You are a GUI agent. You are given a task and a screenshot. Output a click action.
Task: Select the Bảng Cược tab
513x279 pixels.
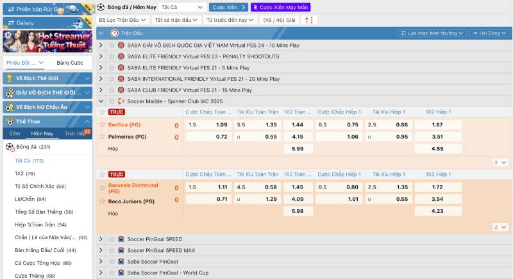(69, 63)
